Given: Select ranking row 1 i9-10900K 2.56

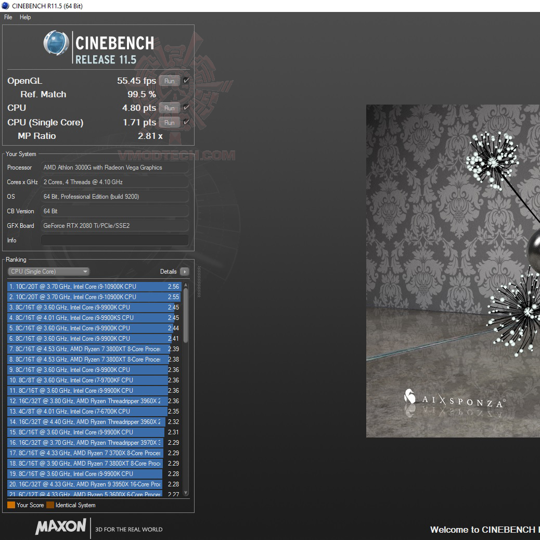Looking at the screenshot, I should (x=94, y=287).
